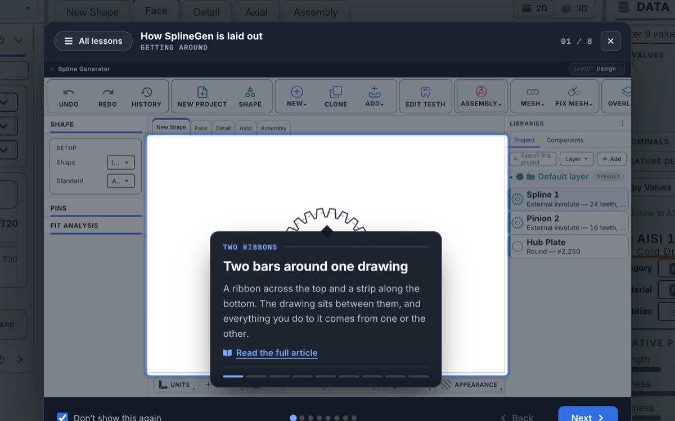Open the Shape setup combo box
Viewport: 675px width, 421px height.
pyautogui.click(x=121, y=163)
